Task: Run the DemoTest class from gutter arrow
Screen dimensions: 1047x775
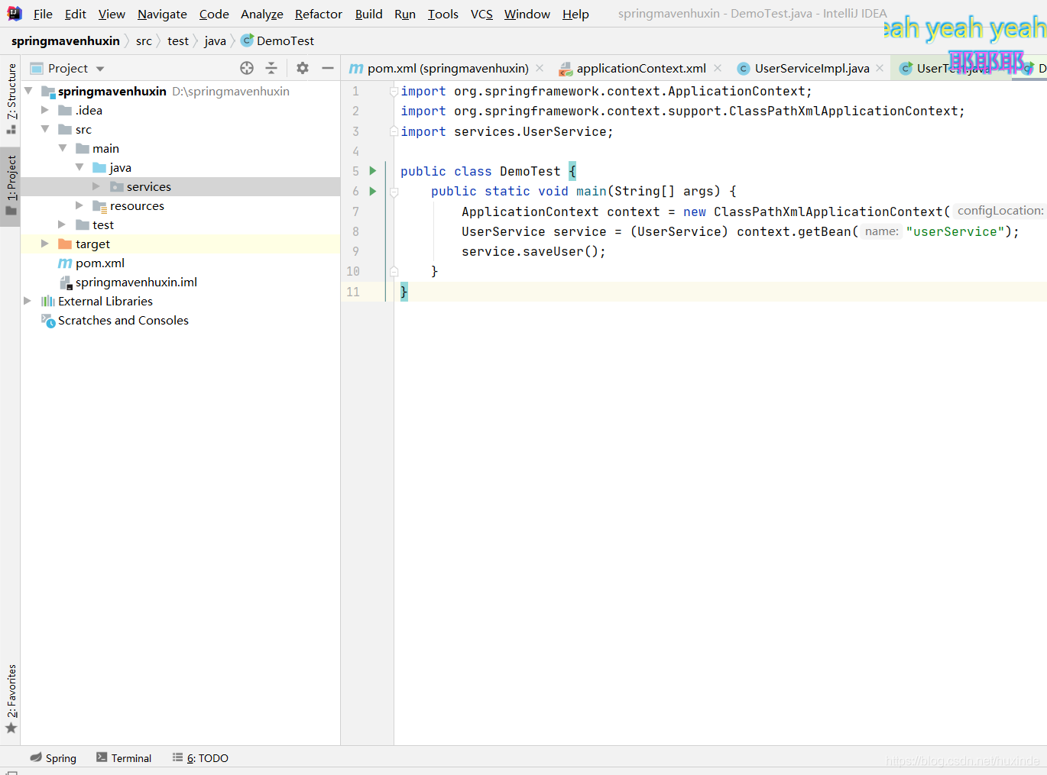Action: pos(373,171)
